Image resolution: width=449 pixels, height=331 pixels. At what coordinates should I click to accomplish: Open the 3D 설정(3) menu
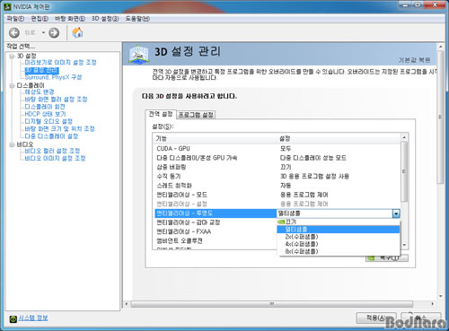[x=105, y=19]
